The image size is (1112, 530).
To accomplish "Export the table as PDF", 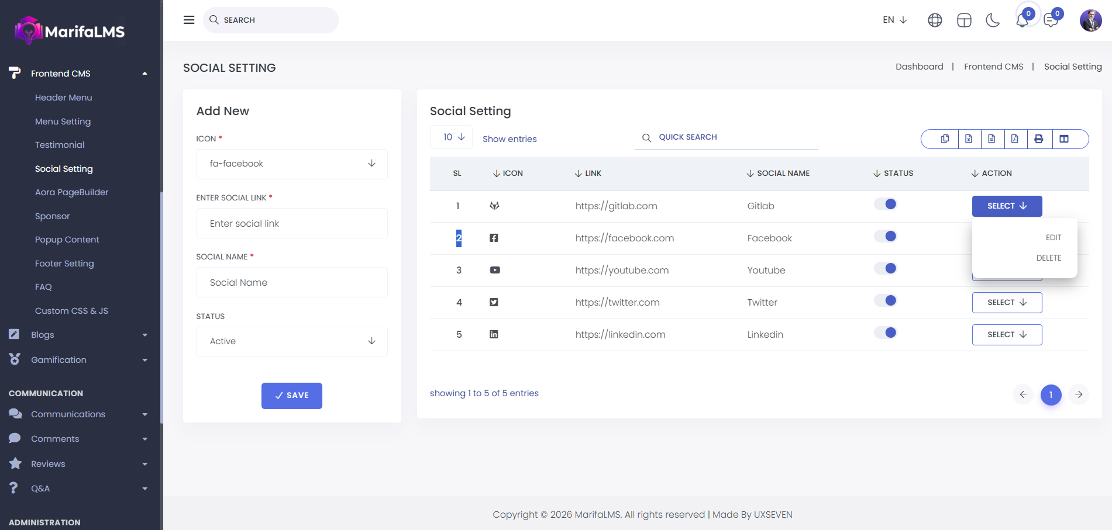I will [1015, 139].
